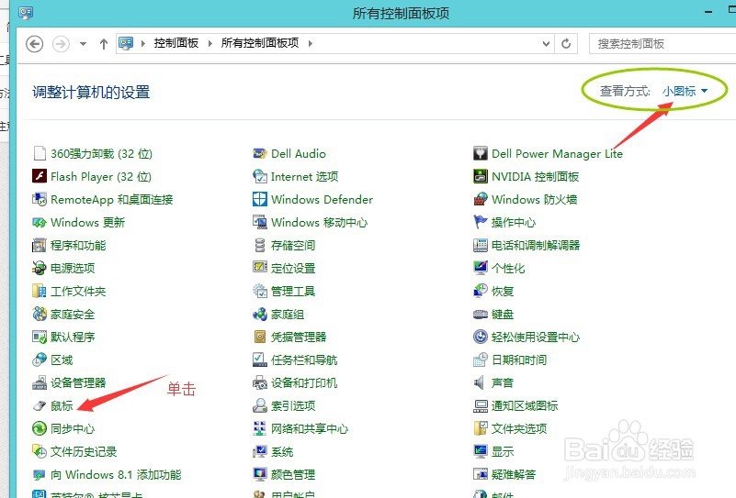
Task: Open 系统 link
Action: 282,452
